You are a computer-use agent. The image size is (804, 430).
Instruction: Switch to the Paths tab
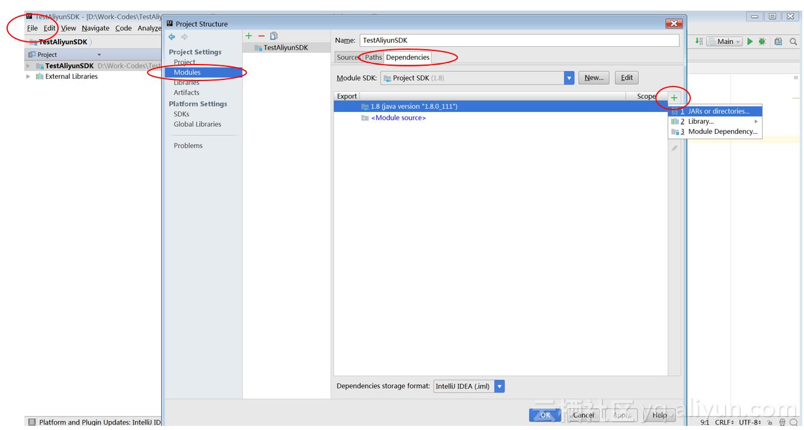(x=373, y=57)
